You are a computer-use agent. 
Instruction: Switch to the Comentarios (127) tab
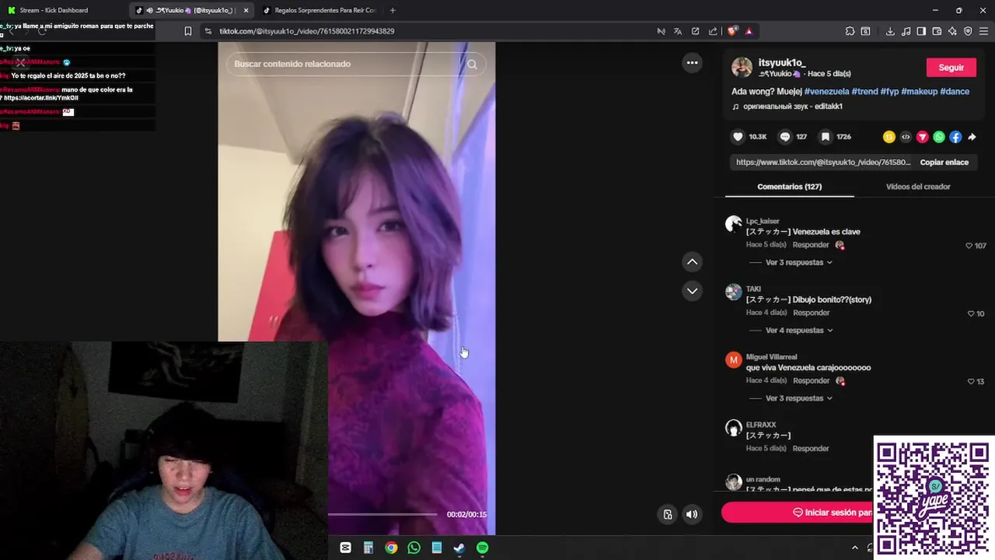pos(789,187)
